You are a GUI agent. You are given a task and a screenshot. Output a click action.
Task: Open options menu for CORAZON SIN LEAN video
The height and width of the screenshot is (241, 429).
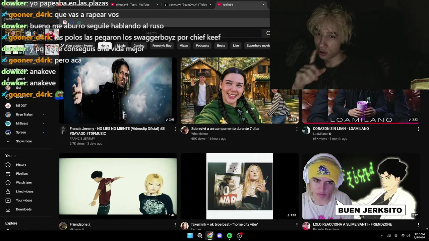[x=418, y=129]
